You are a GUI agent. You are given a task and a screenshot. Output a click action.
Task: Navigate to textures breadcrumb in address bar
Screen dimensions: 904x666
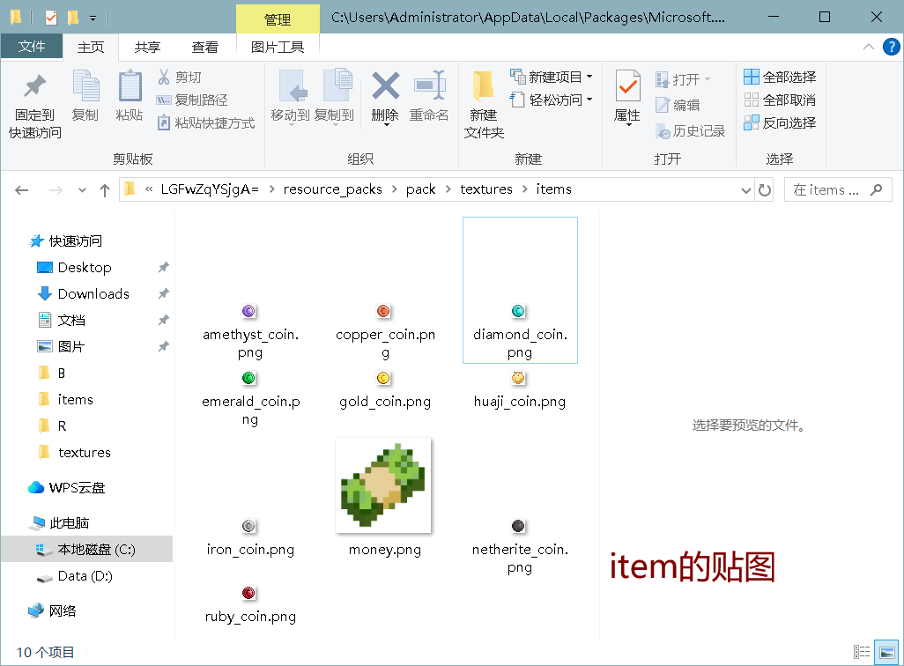(x=486, y=189)
